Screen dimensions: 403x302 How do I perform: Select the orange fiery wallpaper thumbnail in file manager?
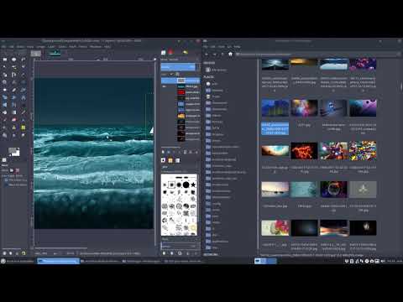click(x=304, y=151)
